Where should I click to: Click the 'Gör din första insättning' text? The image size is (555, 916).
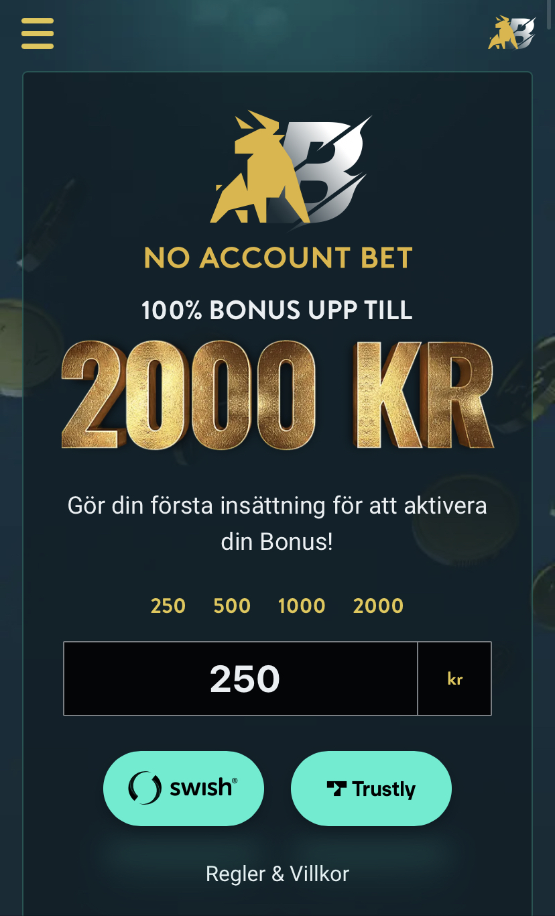pyautogui.click(x=197, y=505)
